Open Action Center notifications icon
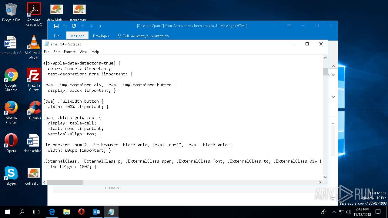Screen dimensions: 388x218 click(x=378, y=212)
